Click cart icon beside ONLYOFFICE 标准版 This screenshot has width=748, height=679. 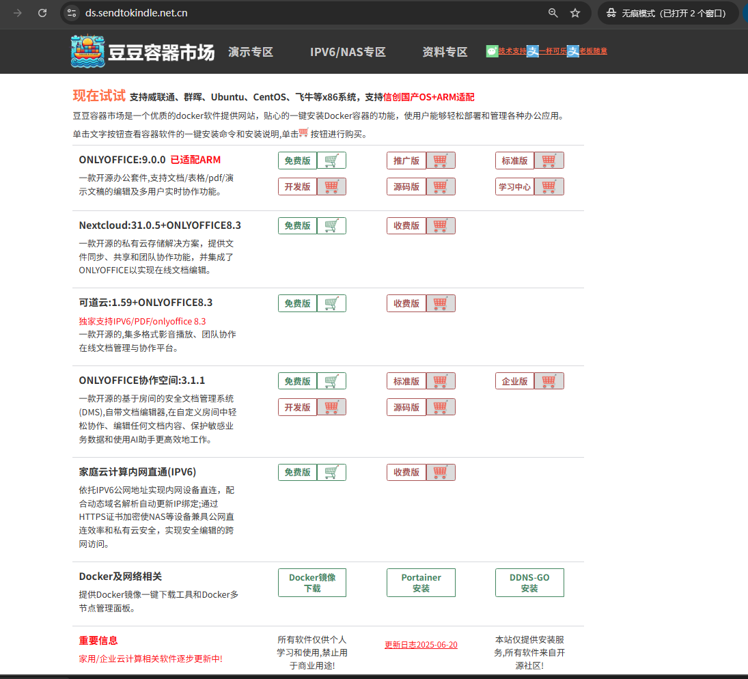[x=549, y=161]
